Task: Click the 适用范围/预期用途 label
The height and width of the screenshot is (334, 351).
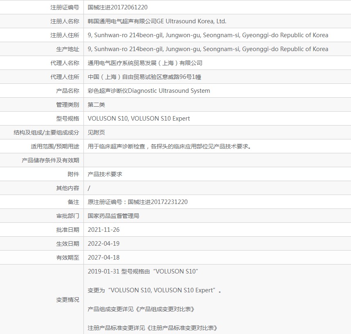Action: [55, 146]
